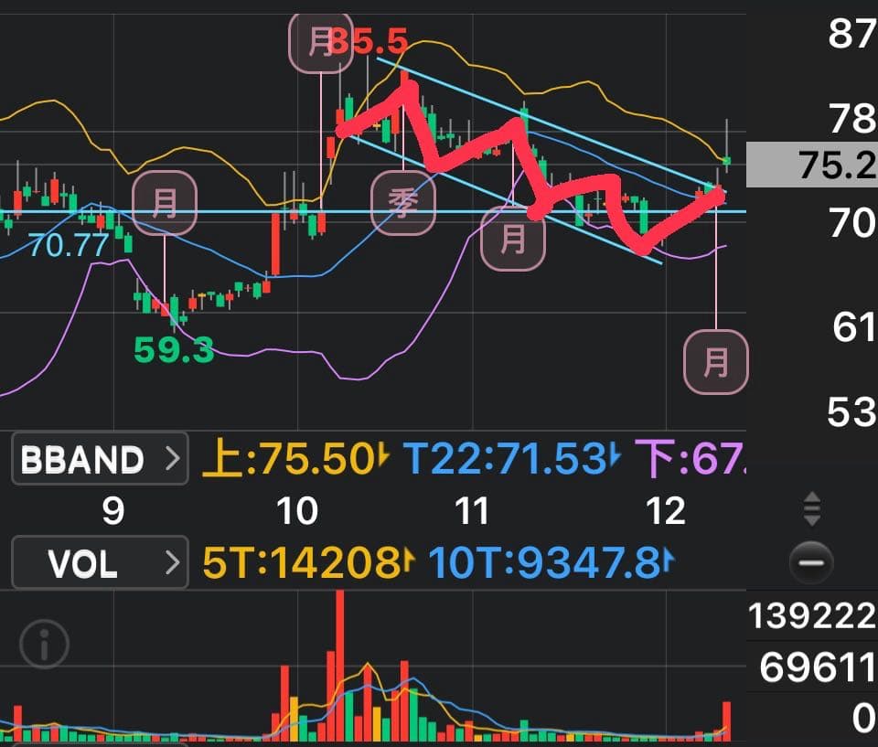This screenshot has width=878, height=747.
Task: Click the 59.3 low price label
Action: [174, 349]
